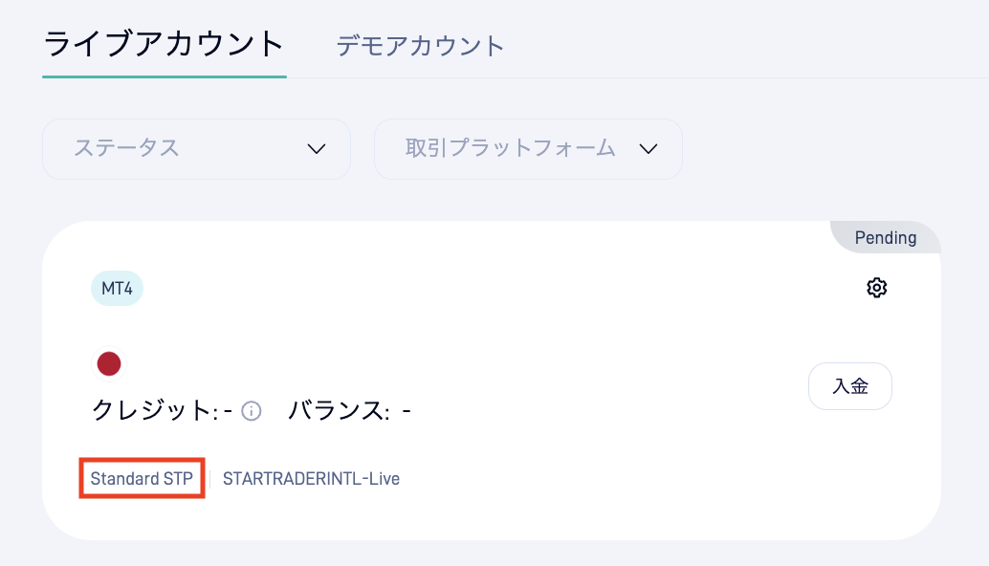
Task: Open the 取引プラットフォーム filter placeholder text
Action: click(510, 148)
